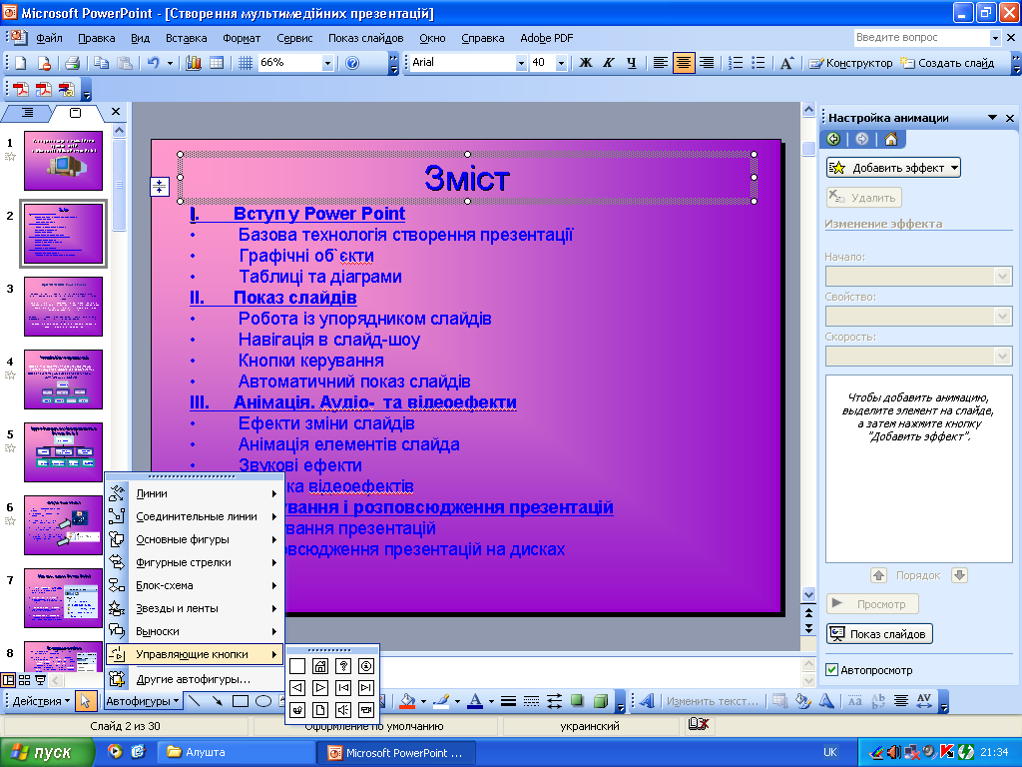The image size is (1022, 767).
Task: Toggle the AutoPreview checkbox (Автопросмотр)
Action: coord(831,670)
